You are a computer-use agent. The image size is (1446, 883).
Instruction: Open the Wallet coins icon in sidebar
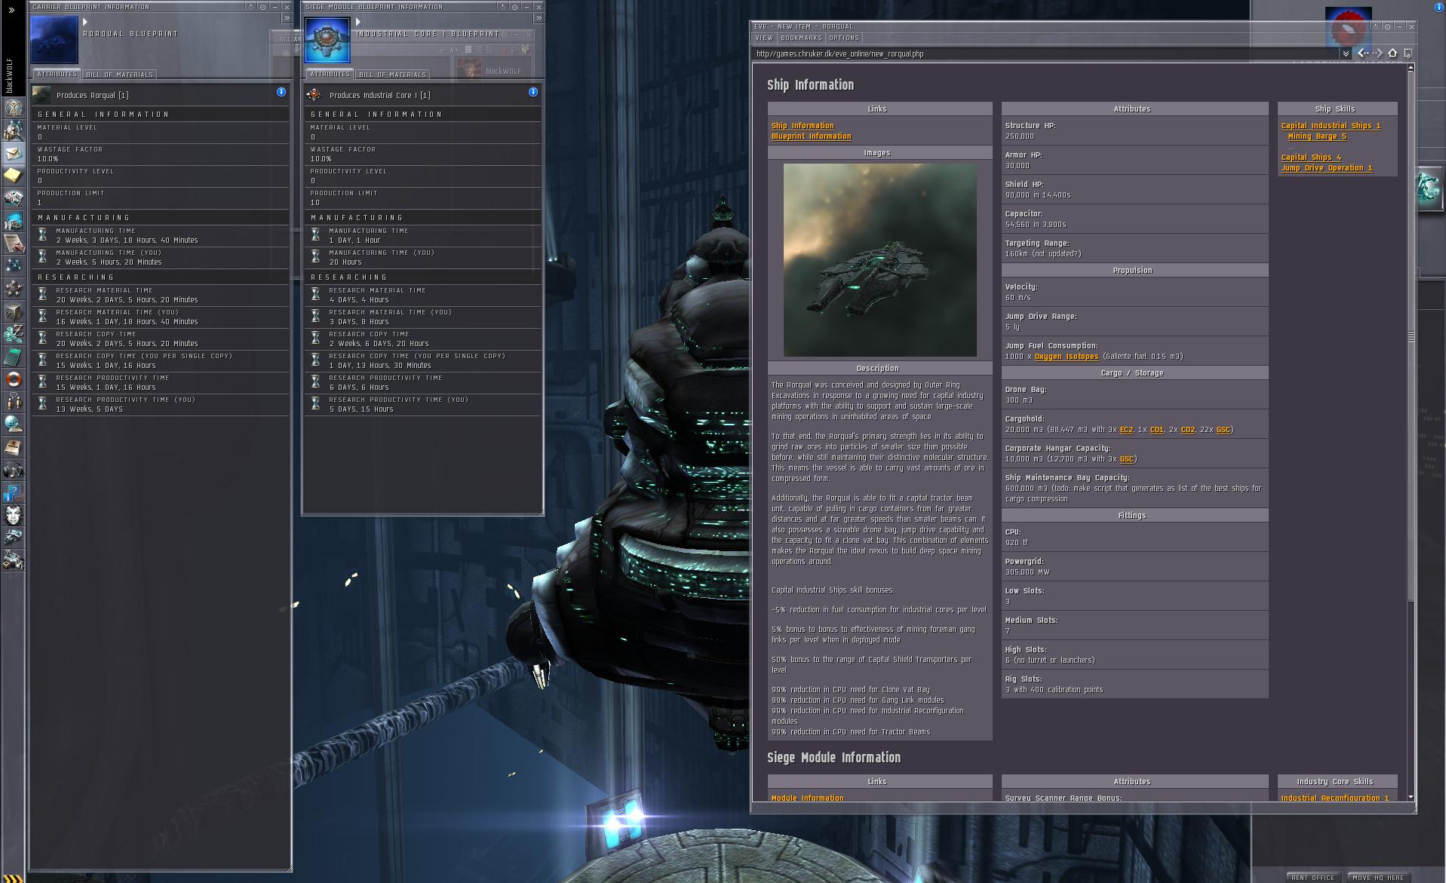click(13, 334)
